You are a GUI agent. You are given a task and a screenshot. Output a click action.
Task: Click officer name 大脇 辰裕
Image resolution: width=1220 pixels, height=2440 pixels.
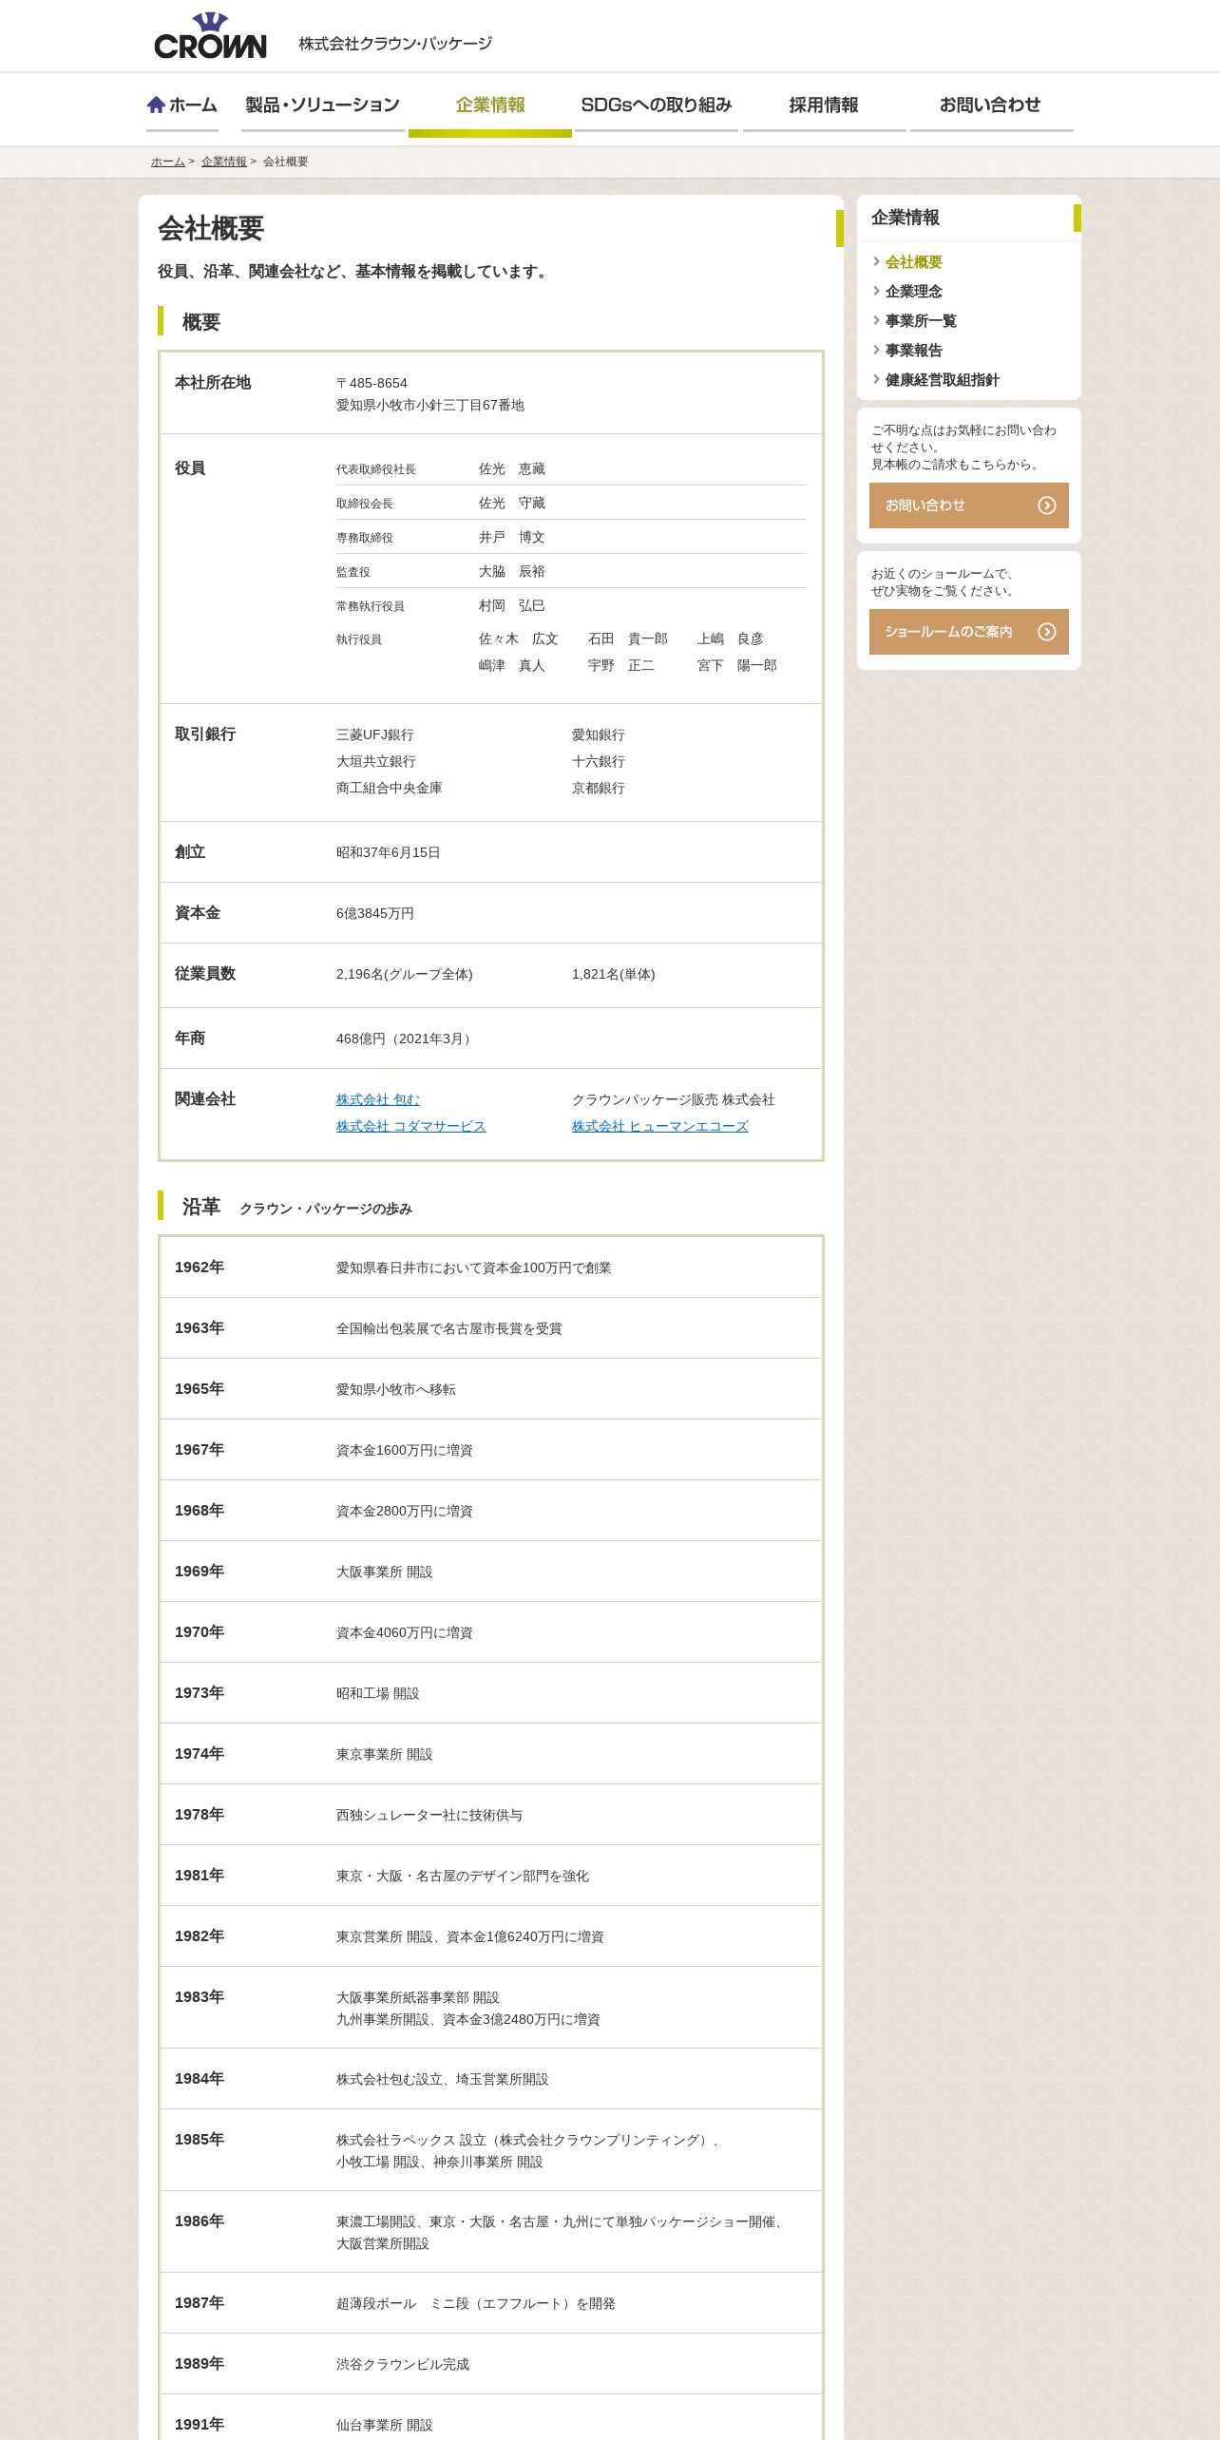click(512, 571)
